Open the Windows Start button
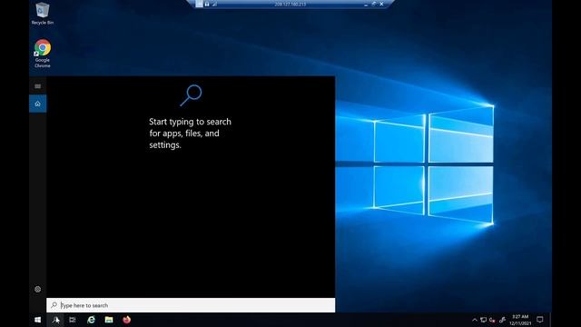 click(38, 320)
